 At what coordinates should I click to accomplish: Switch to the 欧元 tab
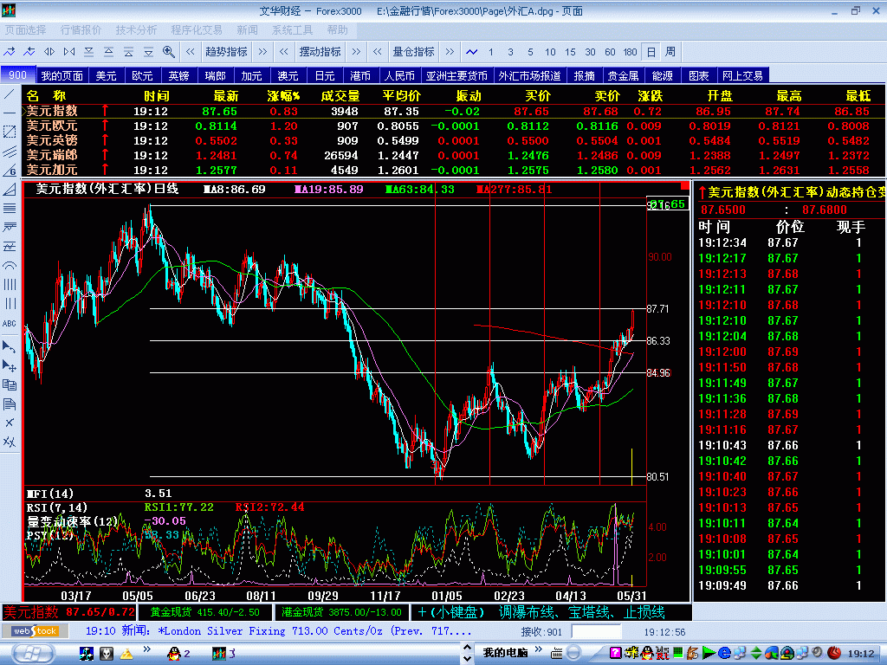pos(142,76)
